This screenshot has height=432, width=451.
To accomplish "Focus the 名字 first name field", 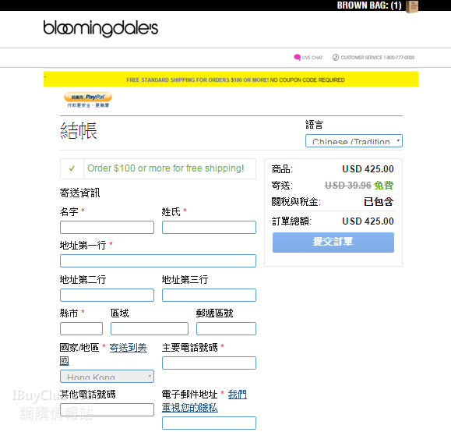I will 107,227.
